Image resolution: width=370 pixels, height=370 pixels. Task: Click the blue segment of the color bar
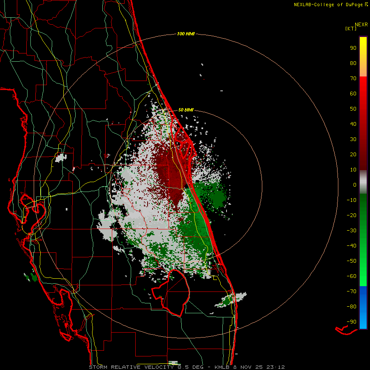363,308
